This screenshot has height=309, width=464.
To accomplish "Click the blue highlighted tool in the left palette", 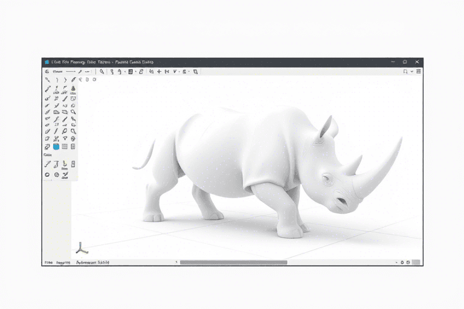I will point(56,146).
